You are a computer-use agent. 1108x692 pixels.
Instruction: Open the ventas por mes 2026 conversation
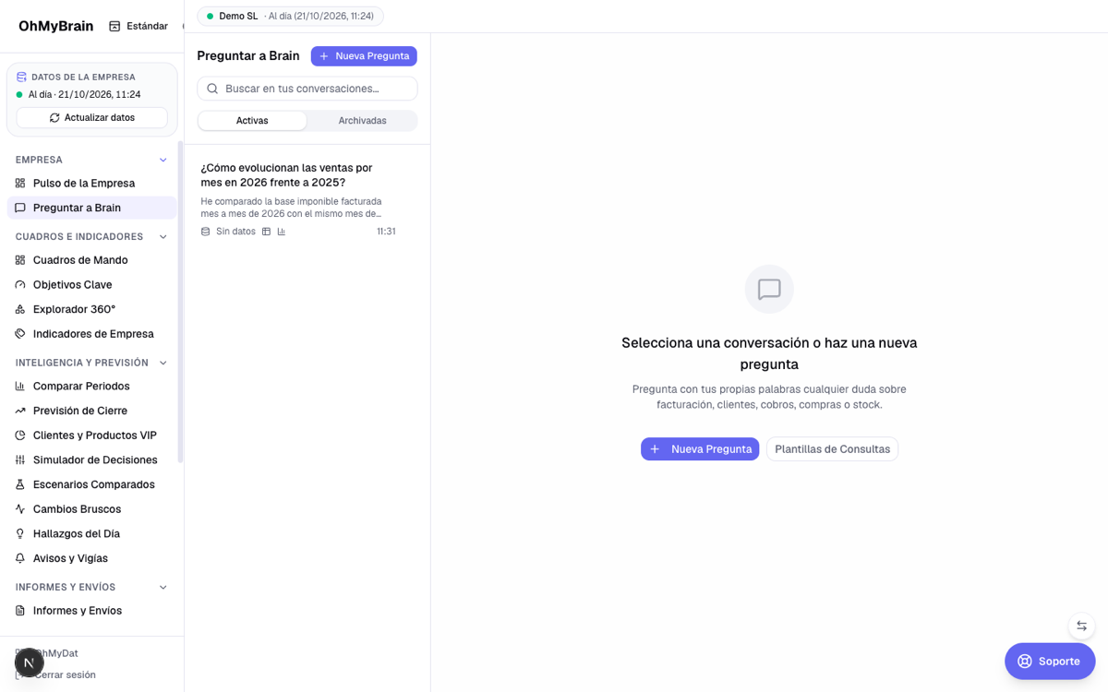click(298, 201)
